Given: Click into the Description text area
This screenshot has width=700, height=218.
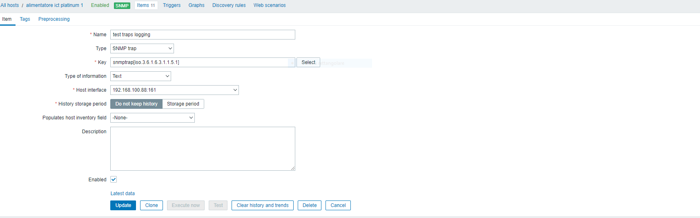Looking at the screenshot, I should coord(203,149).
